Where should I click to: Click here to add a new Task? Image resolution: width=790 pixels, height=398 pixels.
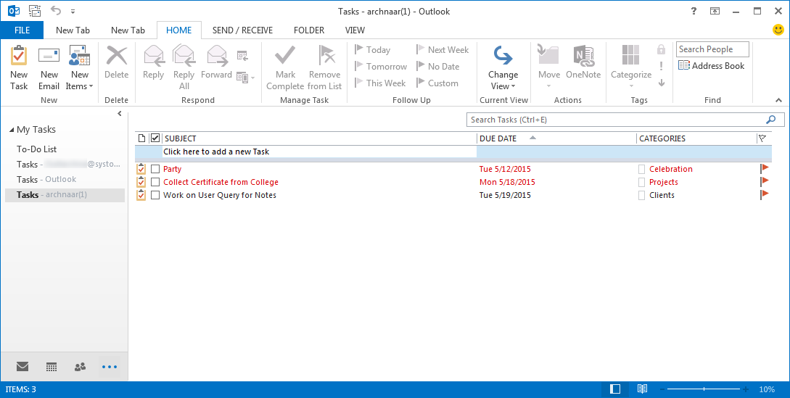(x=319, y=152)
